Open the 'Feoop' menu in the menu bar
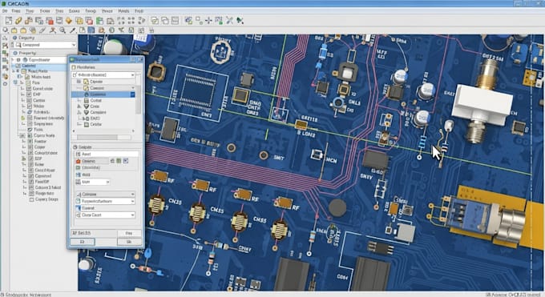Viewport: 545px width, 297px height. tap(91, 11)
